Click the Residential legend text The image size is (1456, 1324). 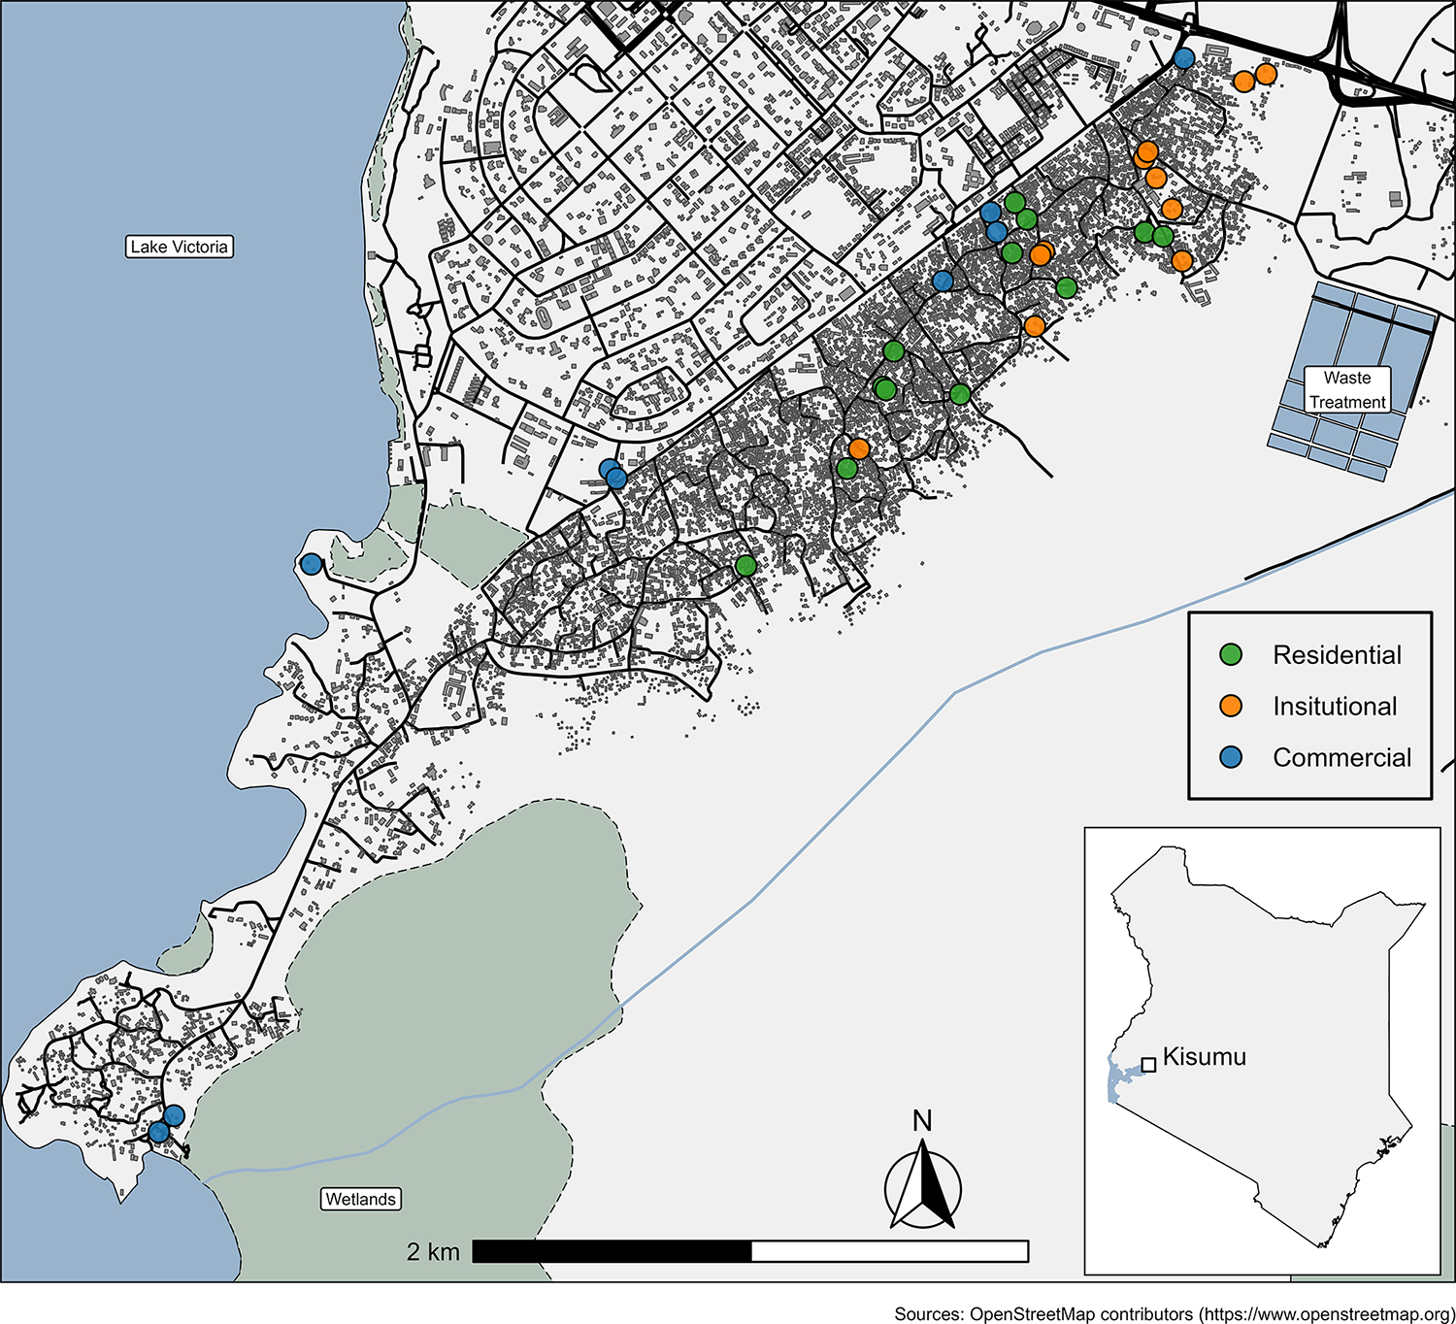tap(1337, 655)
